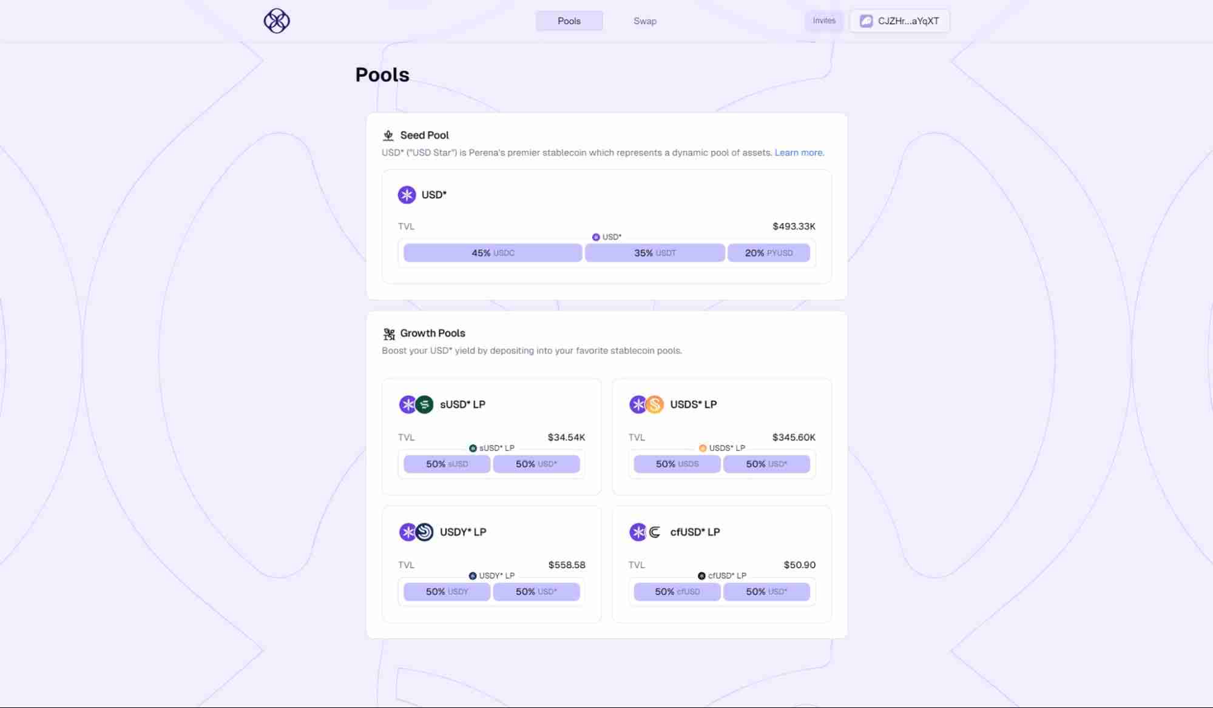Click the 35% USDT allocation segment

[x=655, y=253]
